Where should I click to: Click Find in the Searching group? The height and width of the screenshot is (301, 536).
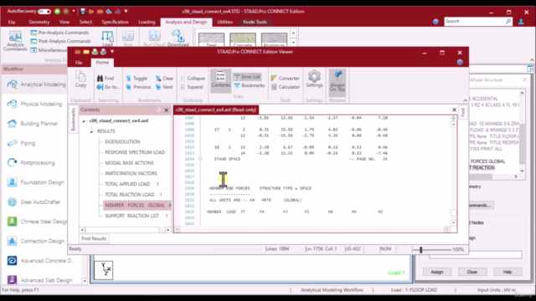(106, 78)
